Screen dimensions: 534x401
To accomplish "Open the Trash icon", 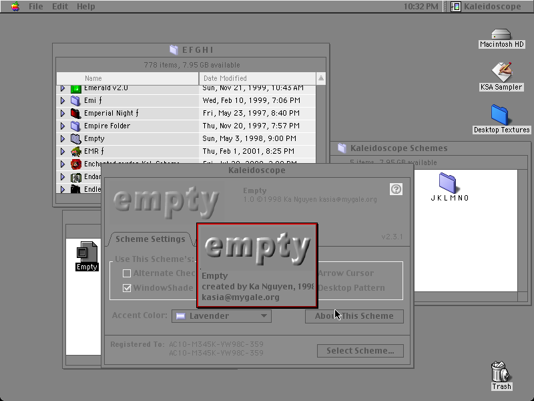I will (x=501, y=372).
